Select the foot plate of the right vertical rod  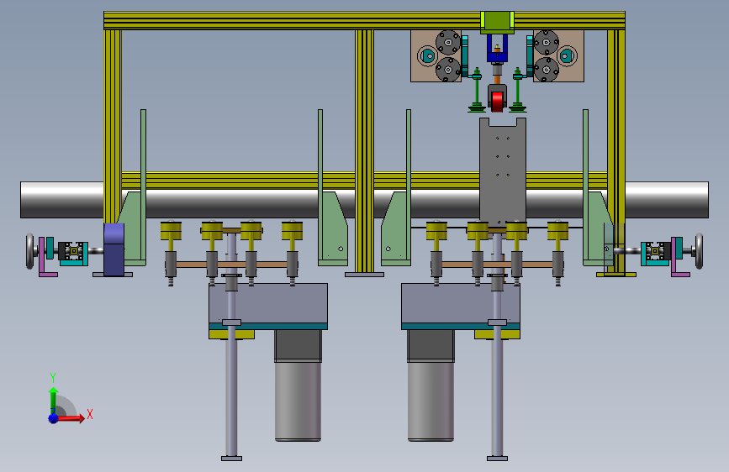[x=497, y=459]
